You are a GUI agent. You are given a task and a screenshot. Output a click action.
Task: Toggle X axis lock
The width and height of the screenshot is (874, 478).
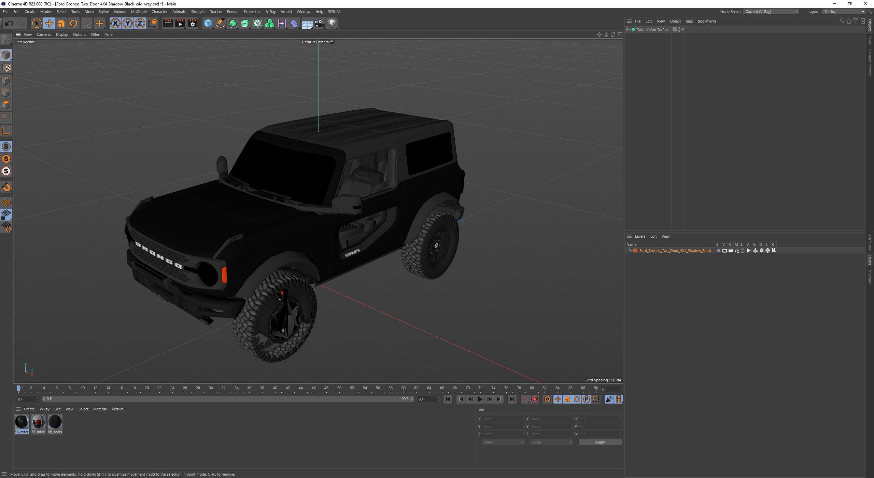[x=115, y=23]
